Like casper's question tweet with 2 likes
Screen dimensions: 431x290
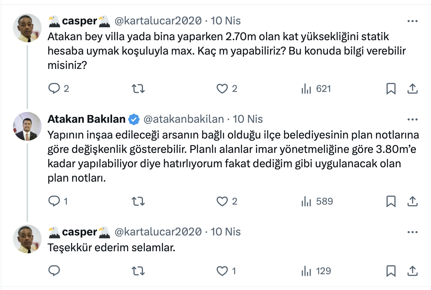point(223,89)
